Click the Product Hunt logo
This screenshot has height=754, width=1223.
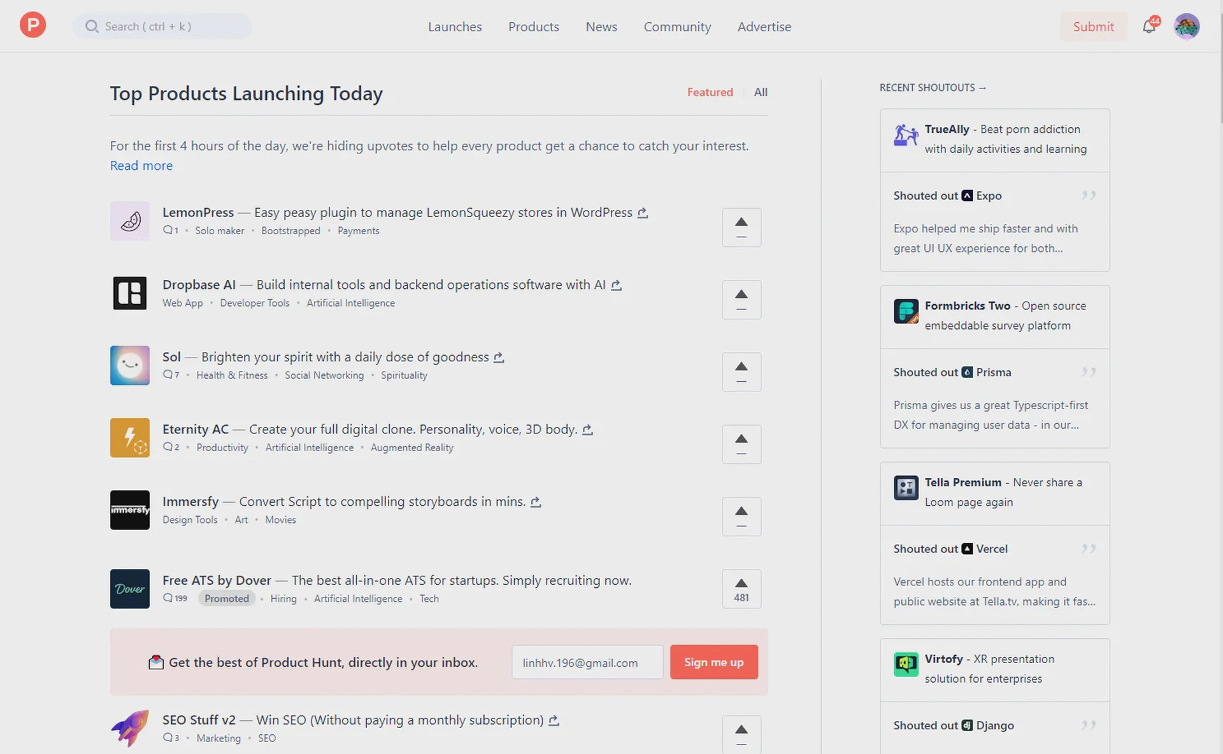32,25
